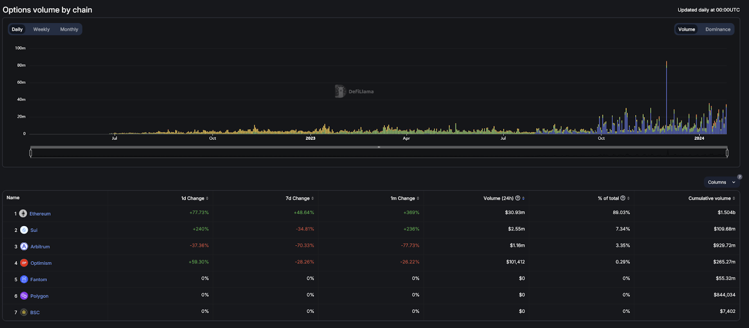Image resolution: width=749 pixels, height=328 pixels.
Task: Click the 1d Change column header
Action: [192, 198]
